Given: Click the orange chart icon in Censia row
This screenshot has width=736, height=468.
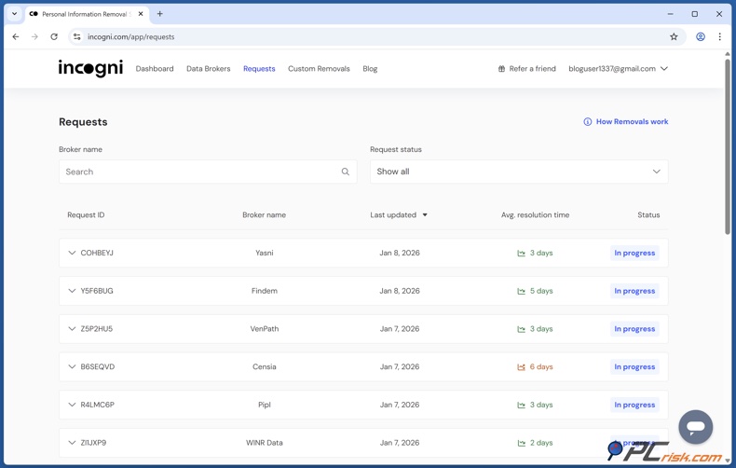Looking at the screenshot, I should (x=521, y=367).
